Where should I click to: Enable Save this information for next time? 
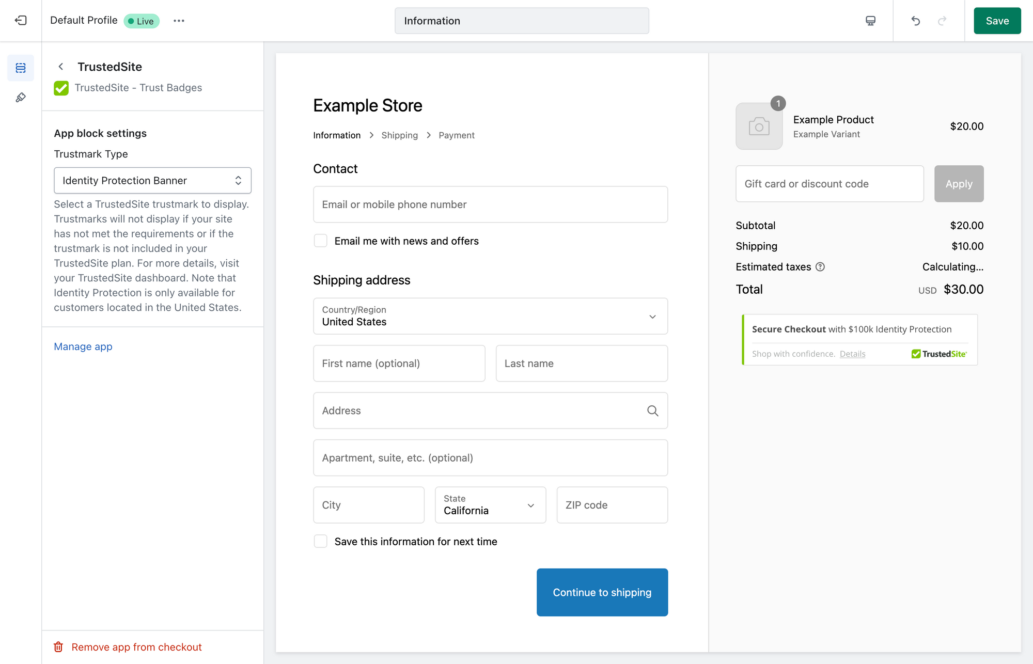click(321, 541)
